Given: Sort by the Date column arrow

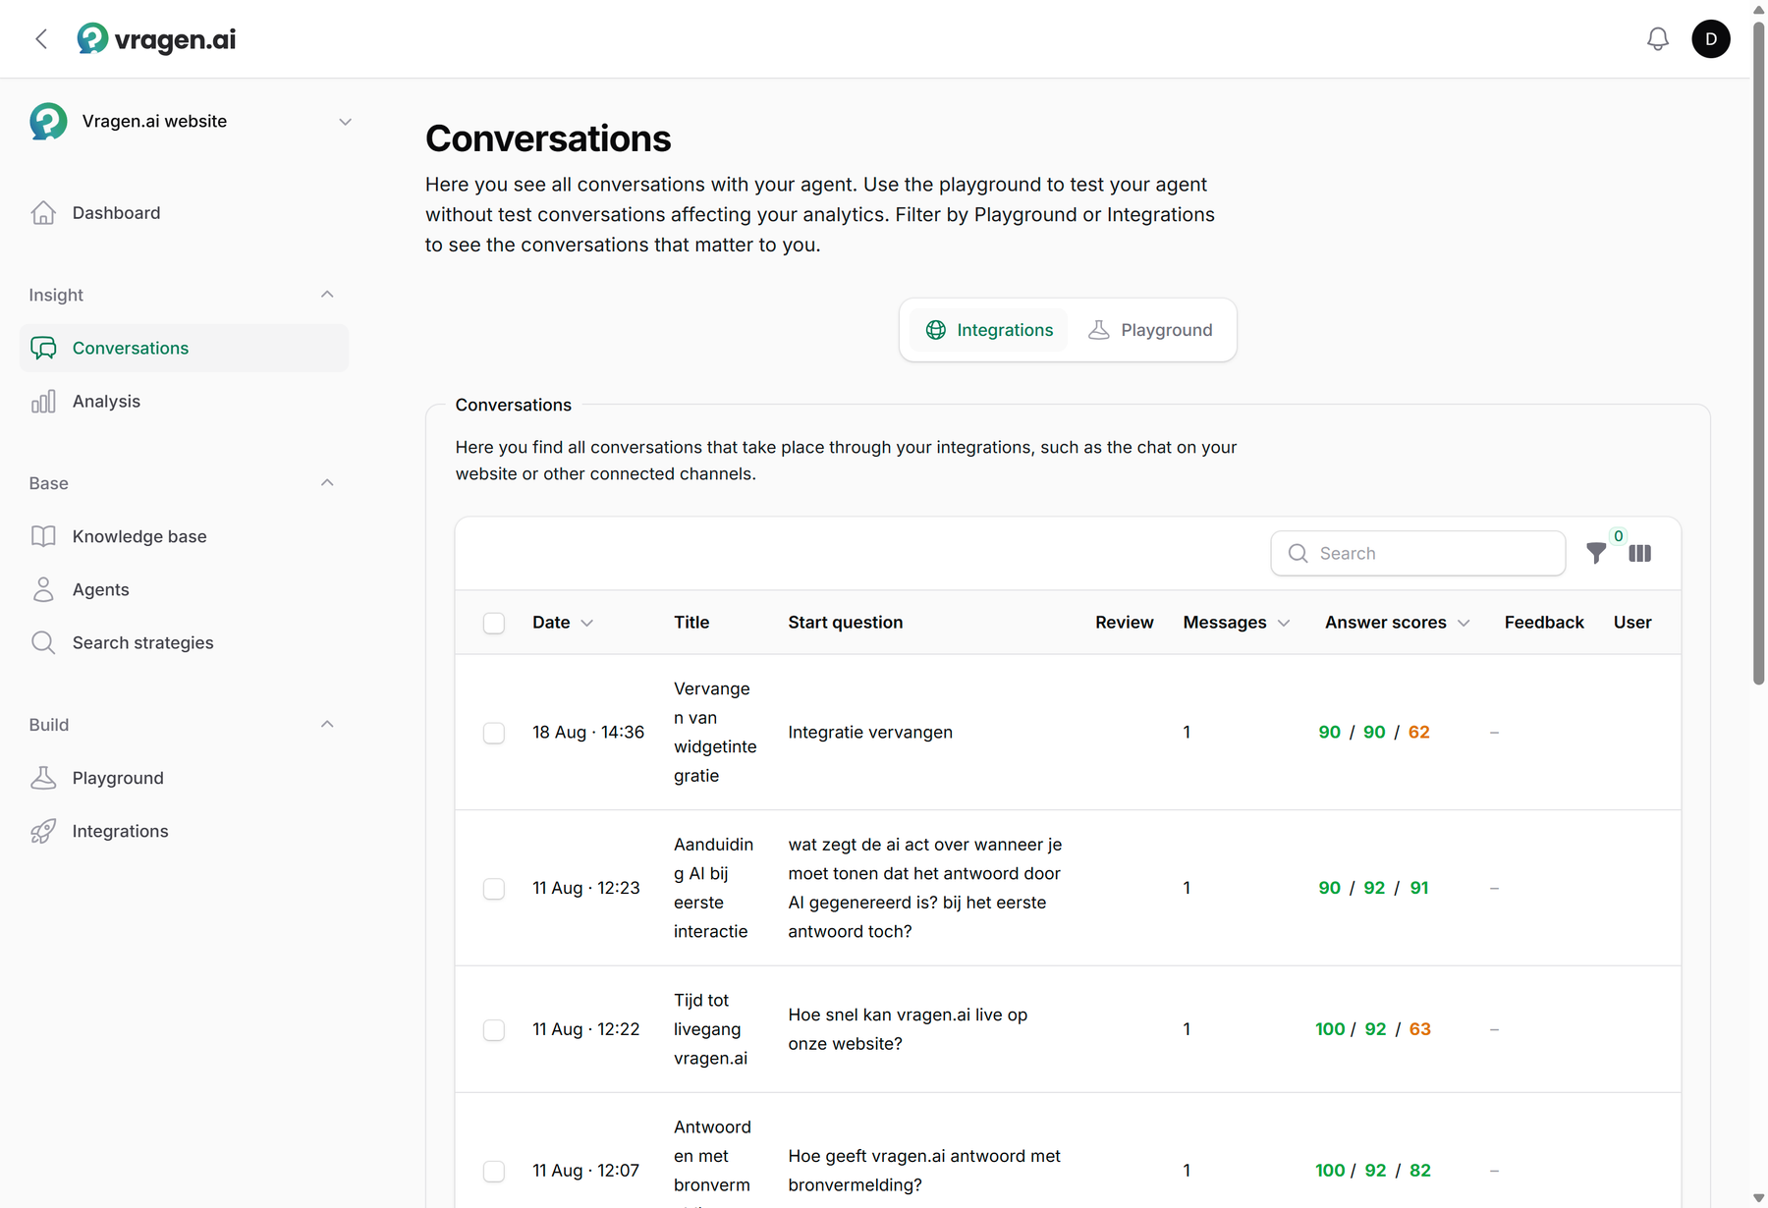Looking at the screenshot, I should coord(587,624).
